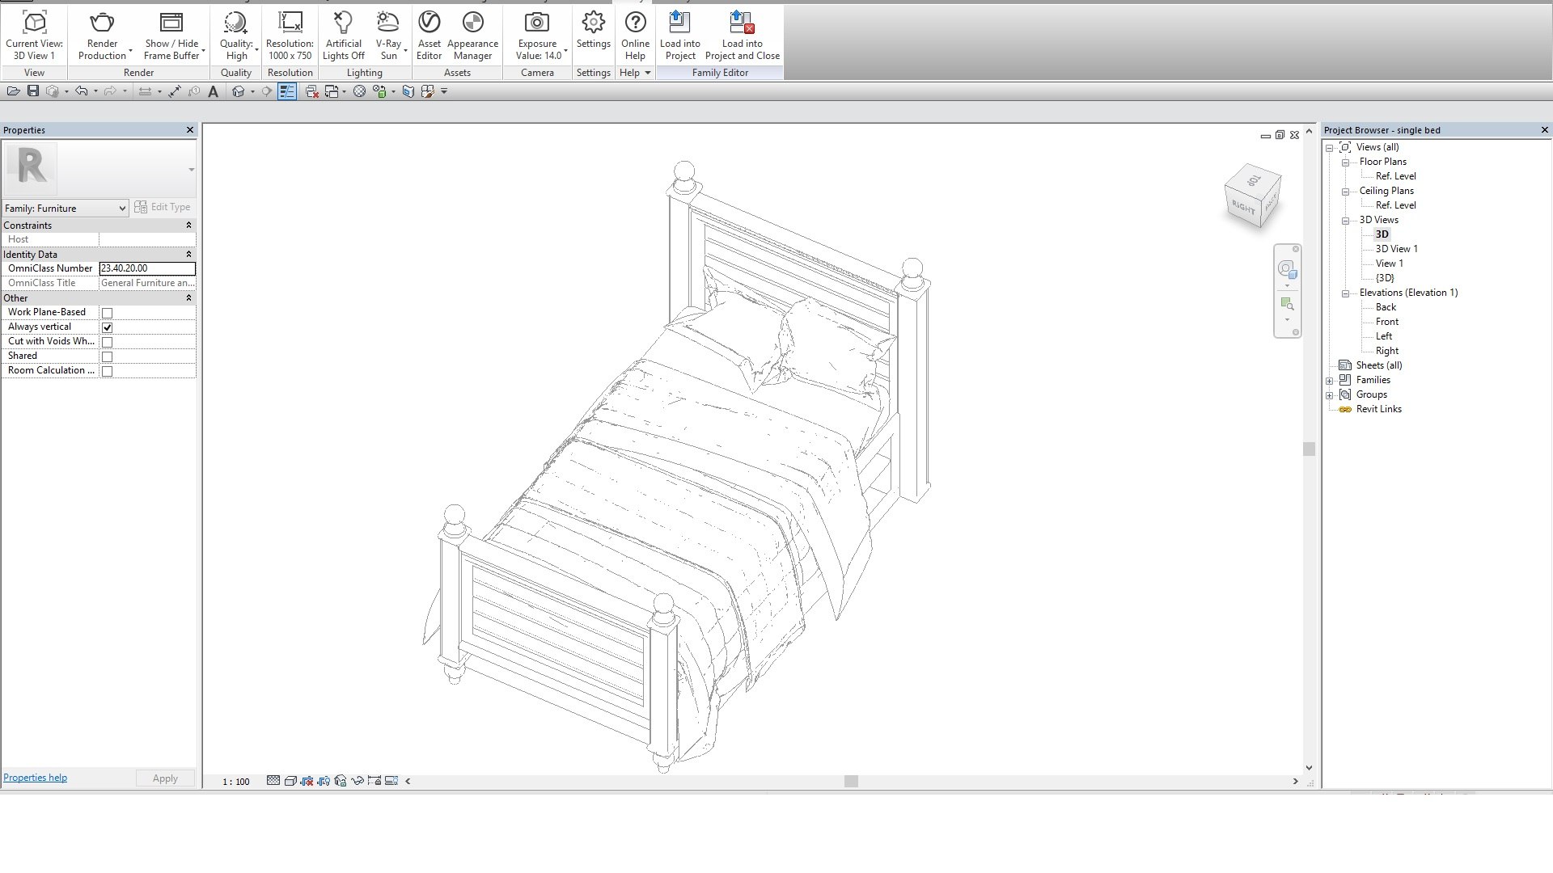Click the Edit Type button

(x=163, y=207)
